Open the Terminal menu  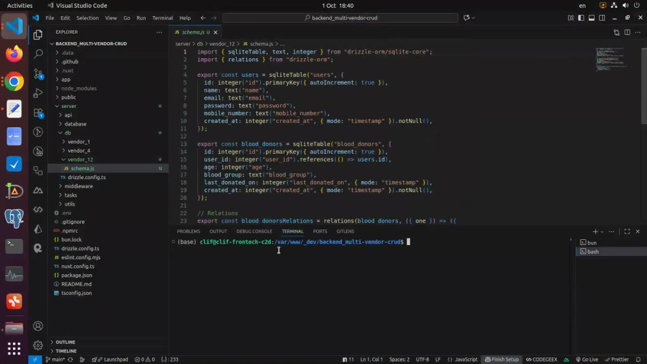tap(162, 18)
